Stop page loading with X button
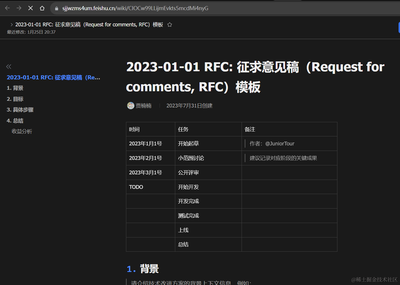The height and width of the screenshot is (285, 400). 30,8
